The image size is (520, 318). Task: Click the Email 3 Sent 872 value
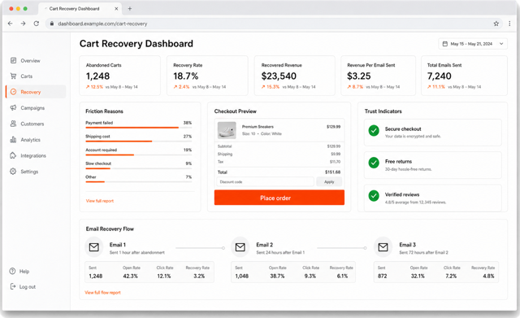click(x=383, y=276)
